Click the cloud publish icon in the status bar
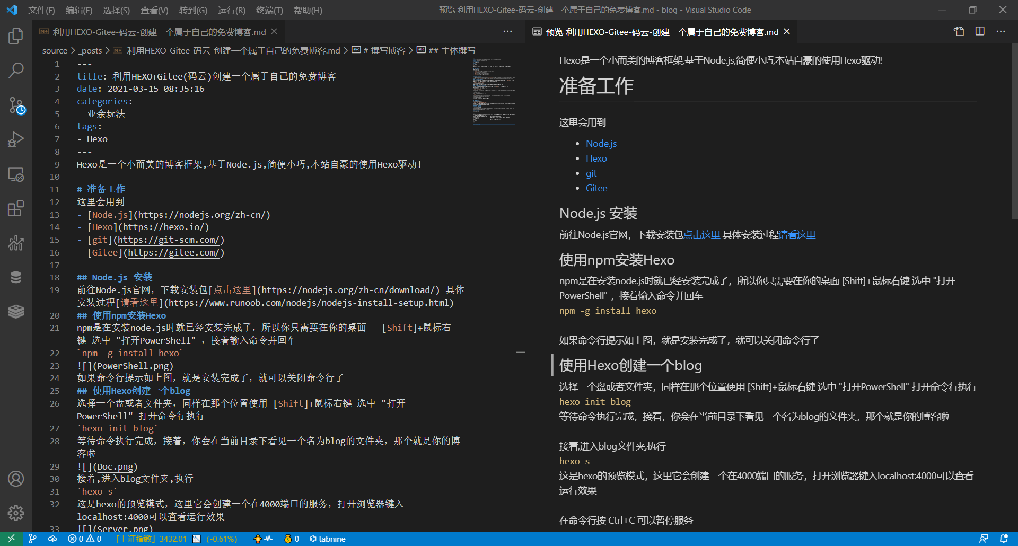The width and height of the screenshot is (1018, 546). click(52, 539)
